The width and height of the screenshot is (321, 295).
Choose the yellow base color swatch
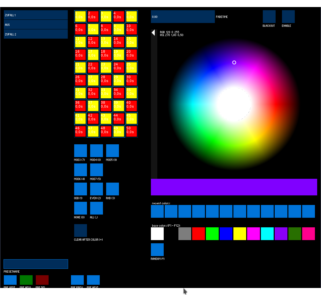[240, 234]
